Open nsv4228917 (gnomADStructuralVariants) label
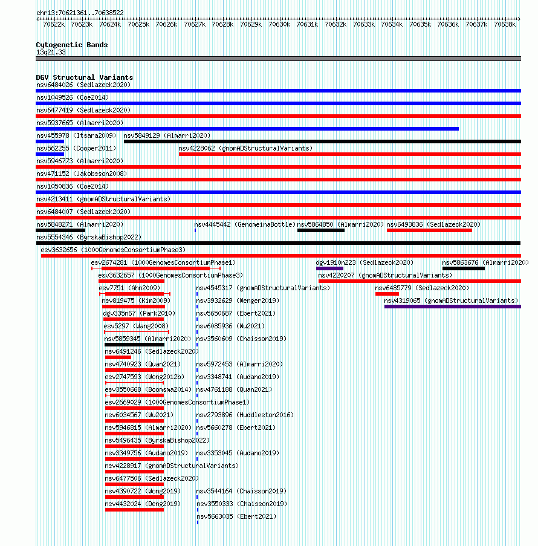The height and width of the screenshot is (546, 538). click(x=172, y=466)
